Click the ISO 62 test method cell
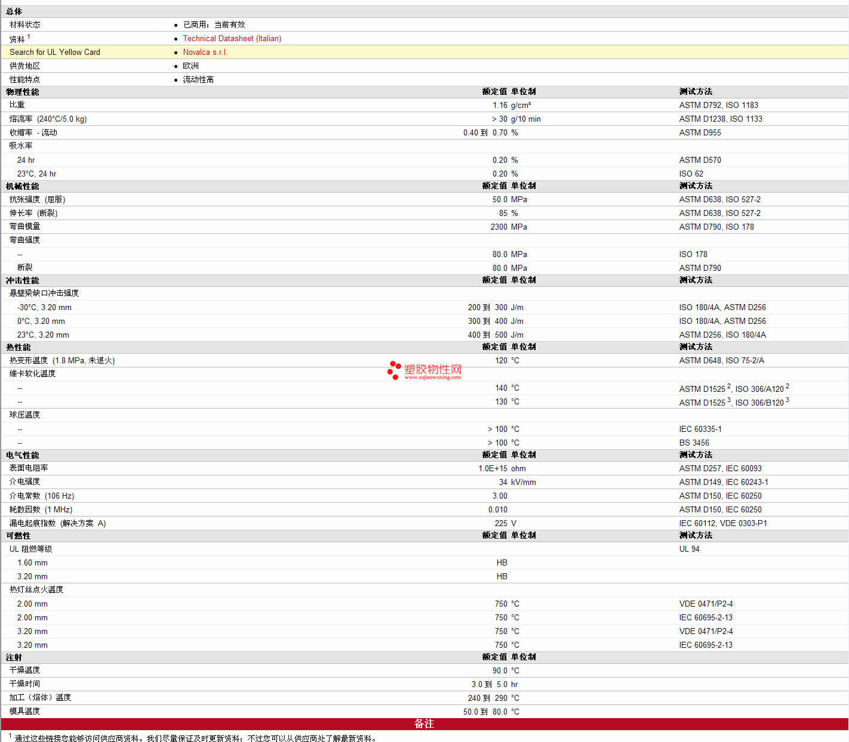 (691, 174)
